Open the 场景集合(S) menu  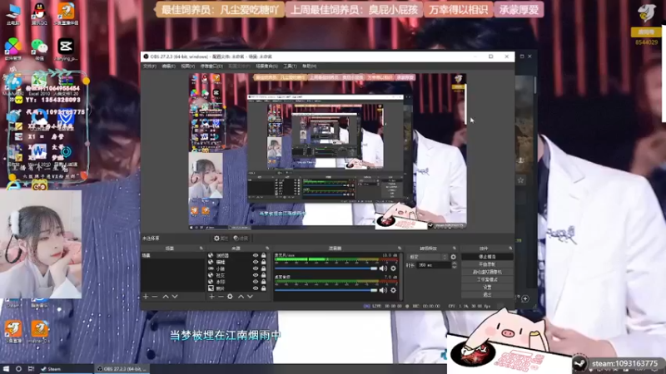(x=266, y=66)
